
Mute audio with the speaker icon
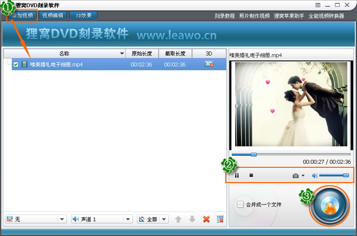pyautogui.click(x=314, y=175)
